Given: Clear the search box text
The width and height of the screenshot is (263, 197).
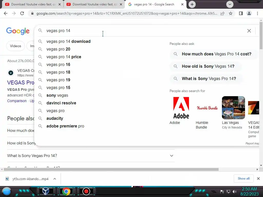Looking at the screenshot, I should [249, 31].
